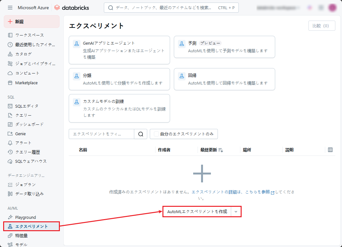
Task: Click the Databricks logo
Action: (x=72, y=8)
